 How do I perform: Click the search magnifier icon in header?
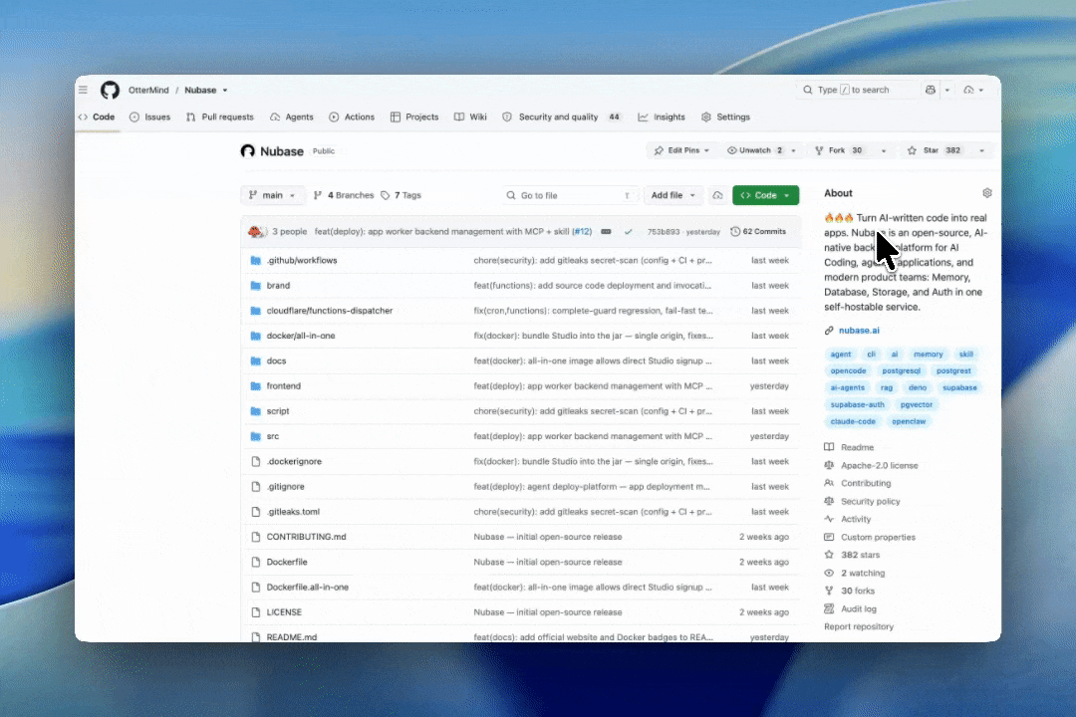[x=808, y=90]
